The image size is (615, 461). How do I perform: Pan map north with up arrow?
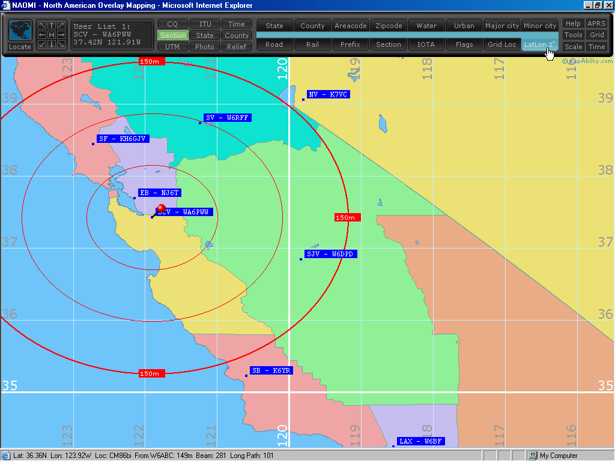click(52, 25)
